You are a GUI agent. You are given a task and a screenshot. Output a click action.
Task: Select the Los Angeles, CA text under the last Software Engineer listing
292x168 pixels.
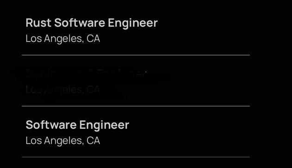[x=63, y=140]
